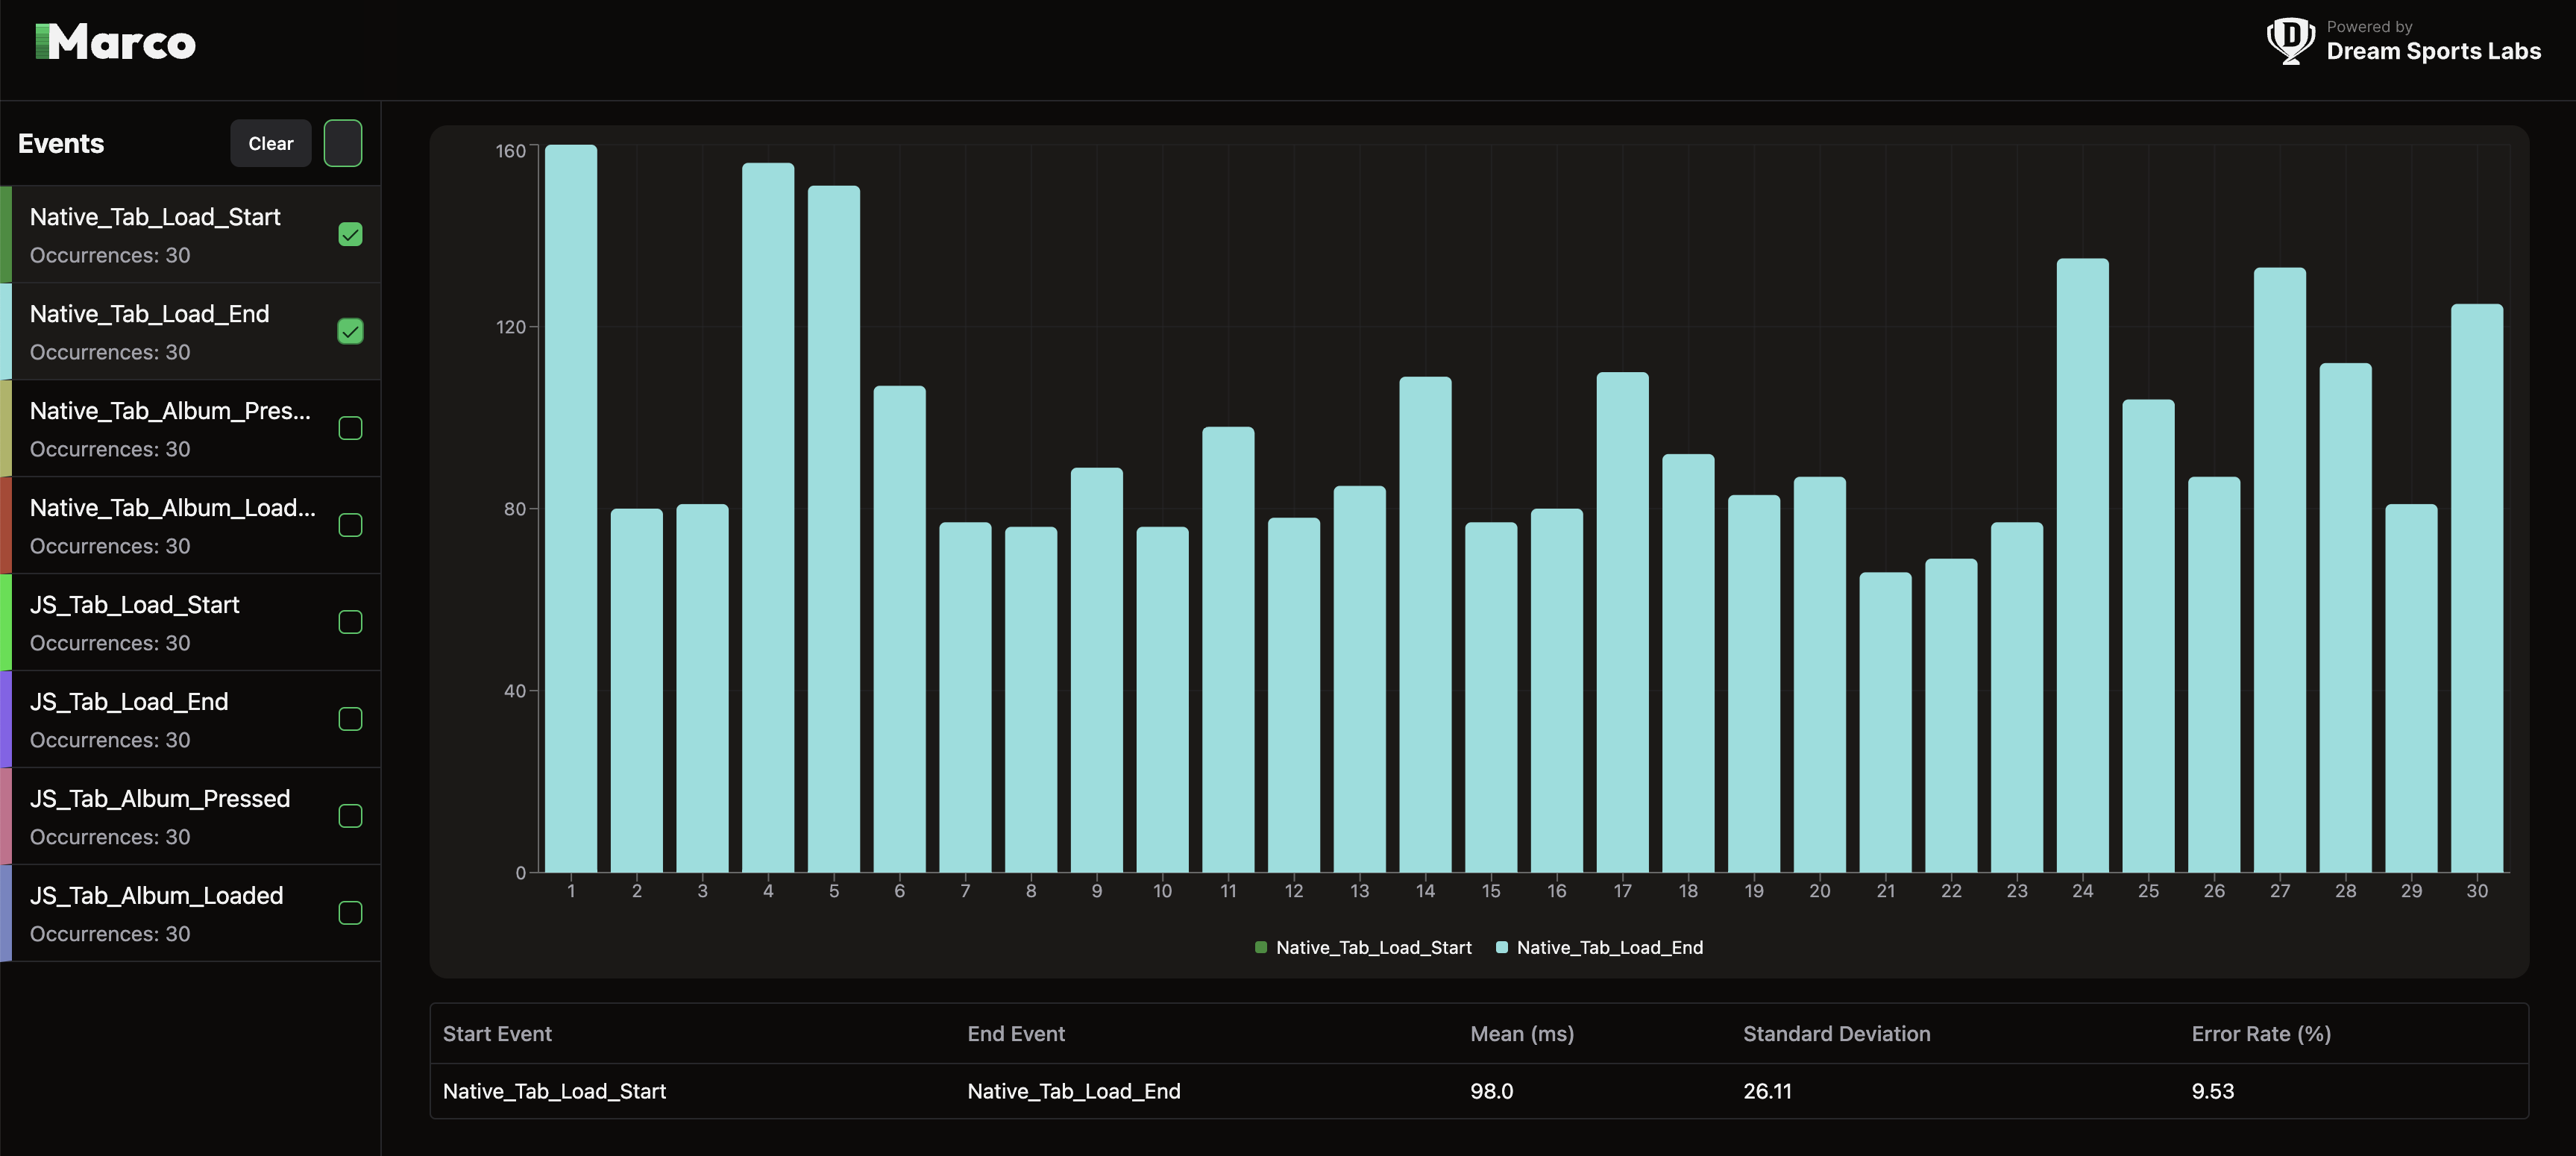The width and height of the screenshot is (2576, 1156).
Task: Click the Marco logo
Action: pos(116,42)
